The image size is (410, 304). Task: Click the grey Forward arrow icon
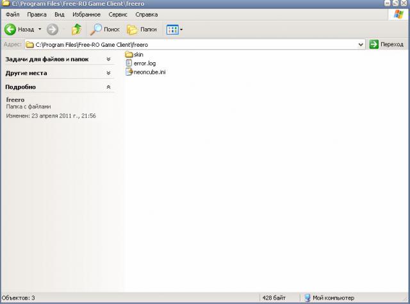click(53, 30)
